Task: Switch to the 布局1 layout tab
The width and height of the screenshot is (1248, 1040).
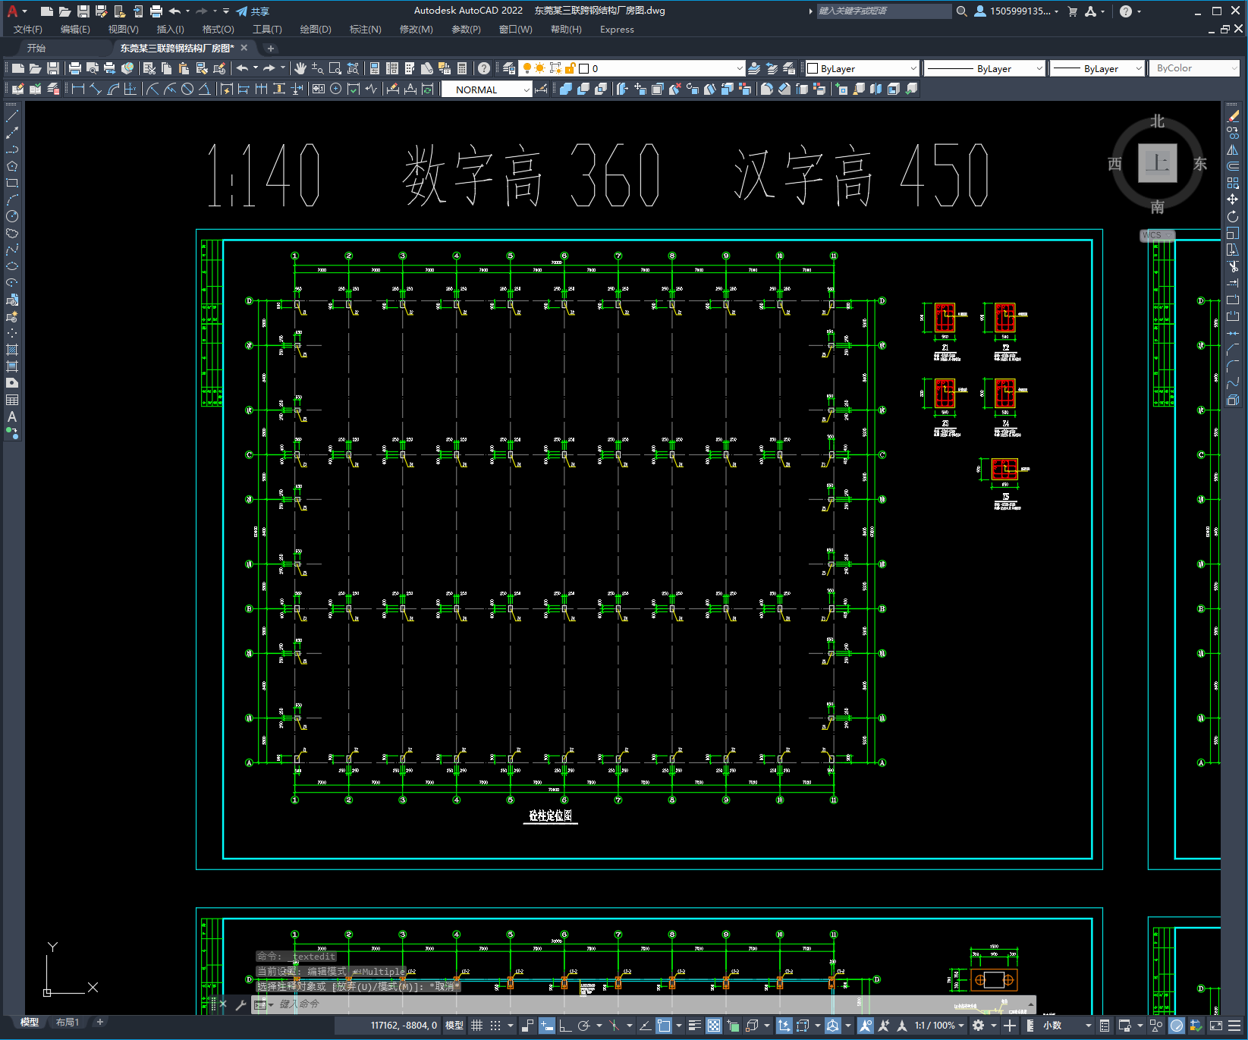Action: pyautogui.click(x=68, y=1023)
